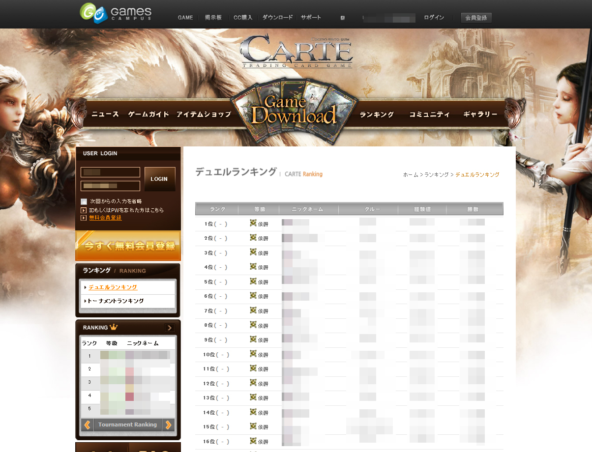Click the 会員登録 button in the top bar
The image size is (592, 452).
point(476,18)
